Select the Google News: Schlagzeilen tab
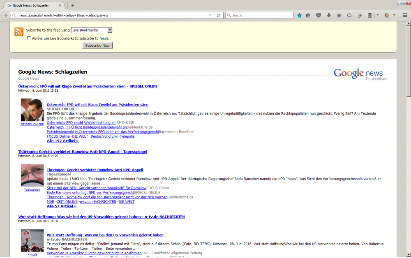This screenshot has height=258, width=411. 34,5
